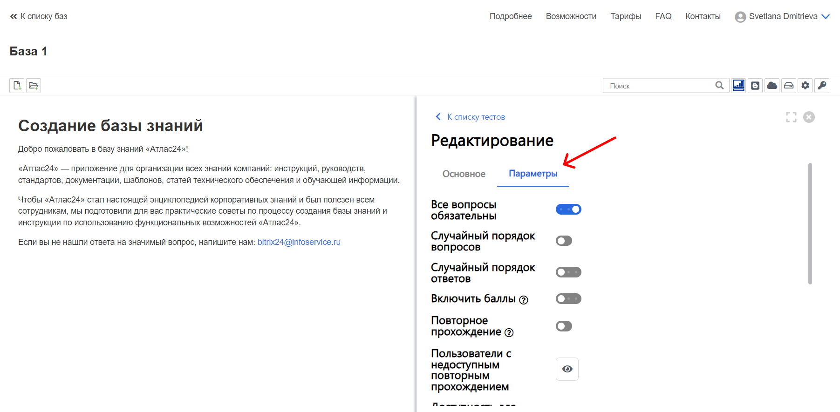The height and width of the screenshot is (412, 840).
Task: Click the key access icon
Action: pos(822,86)
